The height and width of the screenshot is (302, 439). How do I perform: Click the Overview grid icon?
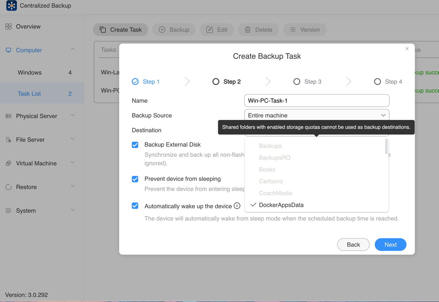(x=9, y=26)
